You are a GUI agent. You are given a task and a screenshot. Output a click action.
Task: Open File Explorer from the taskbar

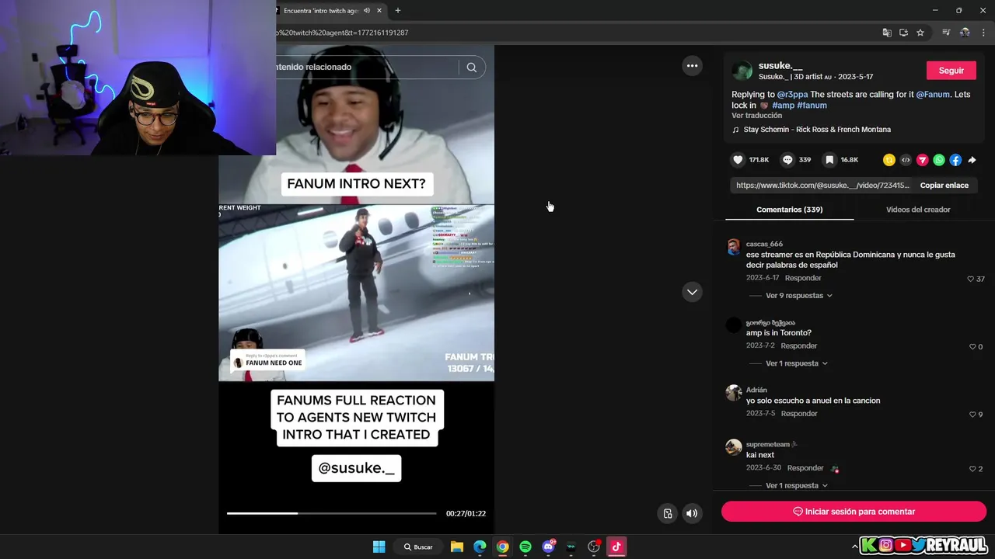[457, 547]
